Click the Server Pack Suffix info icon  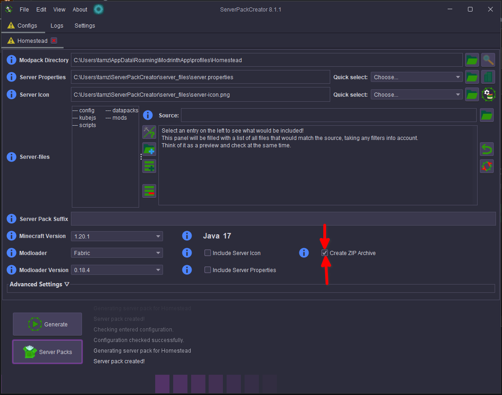coord(12,219)
